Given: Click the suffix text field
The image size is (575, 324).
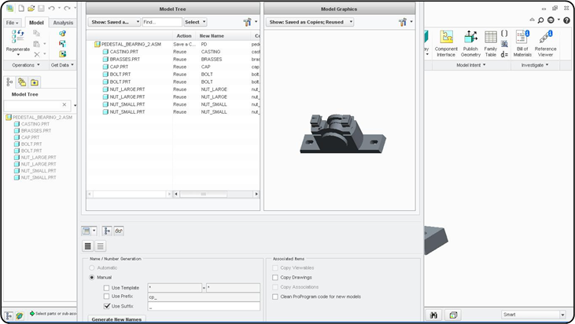Looking at the screenshot, I should coord(204,307).
